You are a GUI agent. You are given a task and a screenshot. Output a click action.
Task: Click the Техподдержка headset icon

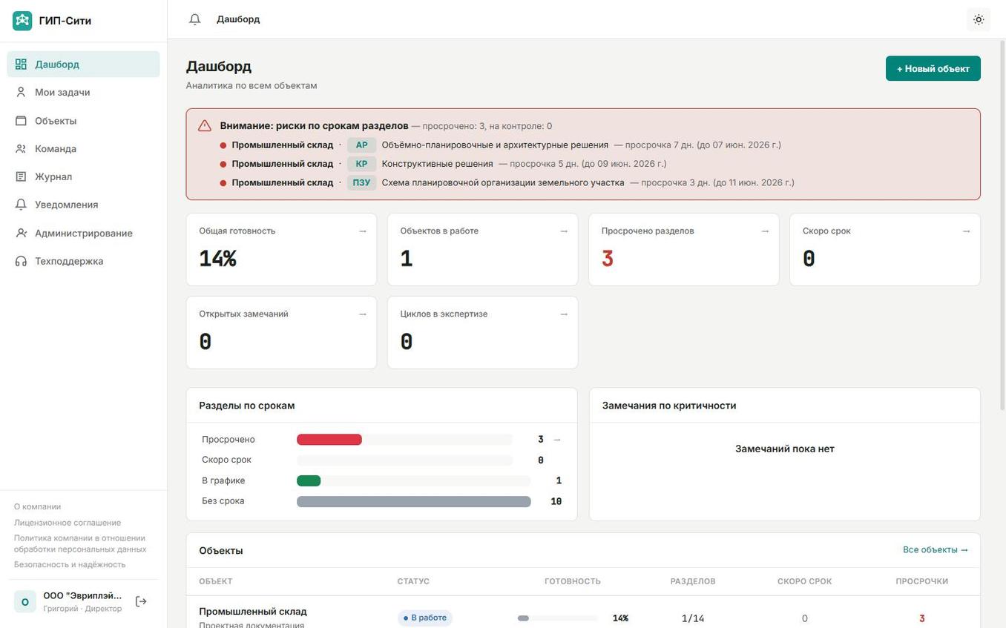tap(21, 261)
